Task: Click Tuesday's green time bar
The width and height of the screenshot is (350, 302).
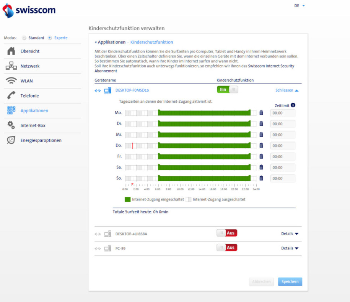Action: pyautogui.click(x=204, y=124)
